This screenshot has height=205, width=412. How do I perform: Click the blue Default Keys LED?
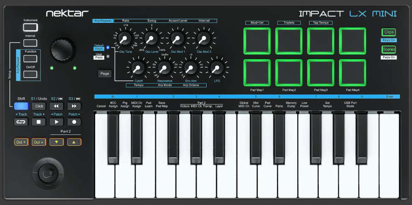(x=108, y=48)
